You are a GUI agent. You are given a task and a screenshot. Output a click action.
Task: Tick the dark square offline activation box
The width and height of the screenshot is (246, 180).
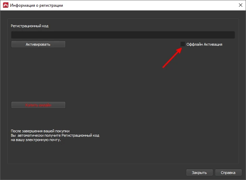pos(183,44)
